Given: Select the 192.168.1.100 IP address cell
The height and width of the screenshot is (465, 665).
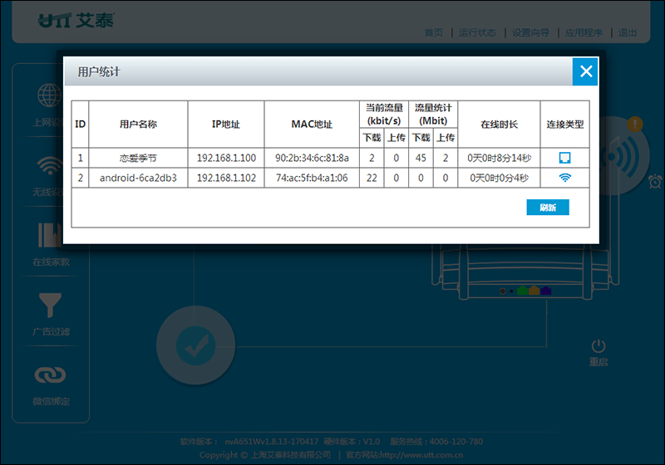Looking at the screenshot, I should pyautogui.click(x=226, y=158).
